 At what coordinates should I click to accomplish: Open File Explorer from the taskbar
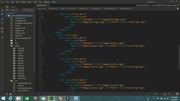[19, 98]
